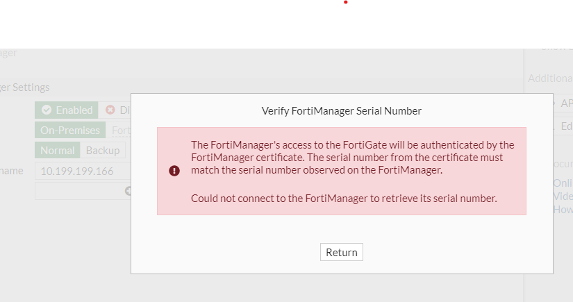Choose Normal mode
573x302 pixels.
(58, 151)
